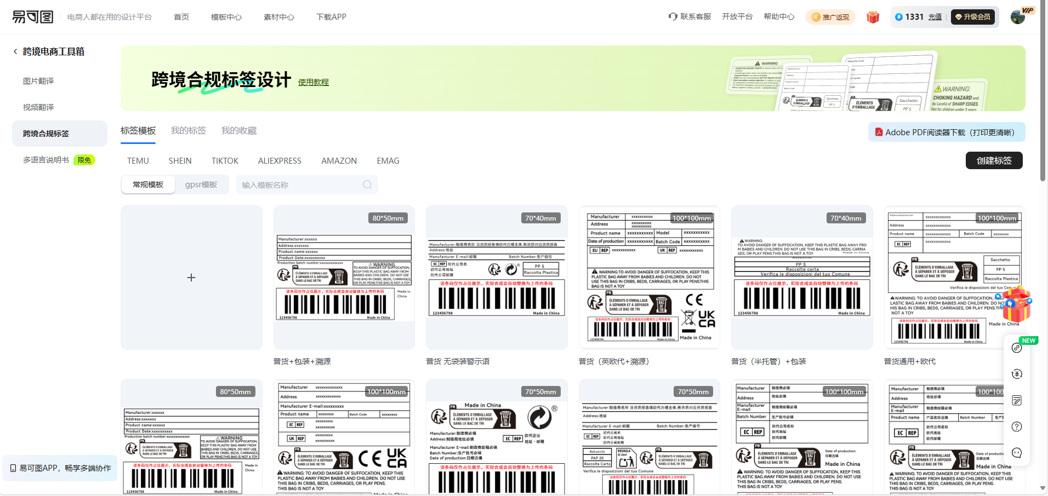
Task: Switch to the 我的标签 tab
Action: pos(189,130)
